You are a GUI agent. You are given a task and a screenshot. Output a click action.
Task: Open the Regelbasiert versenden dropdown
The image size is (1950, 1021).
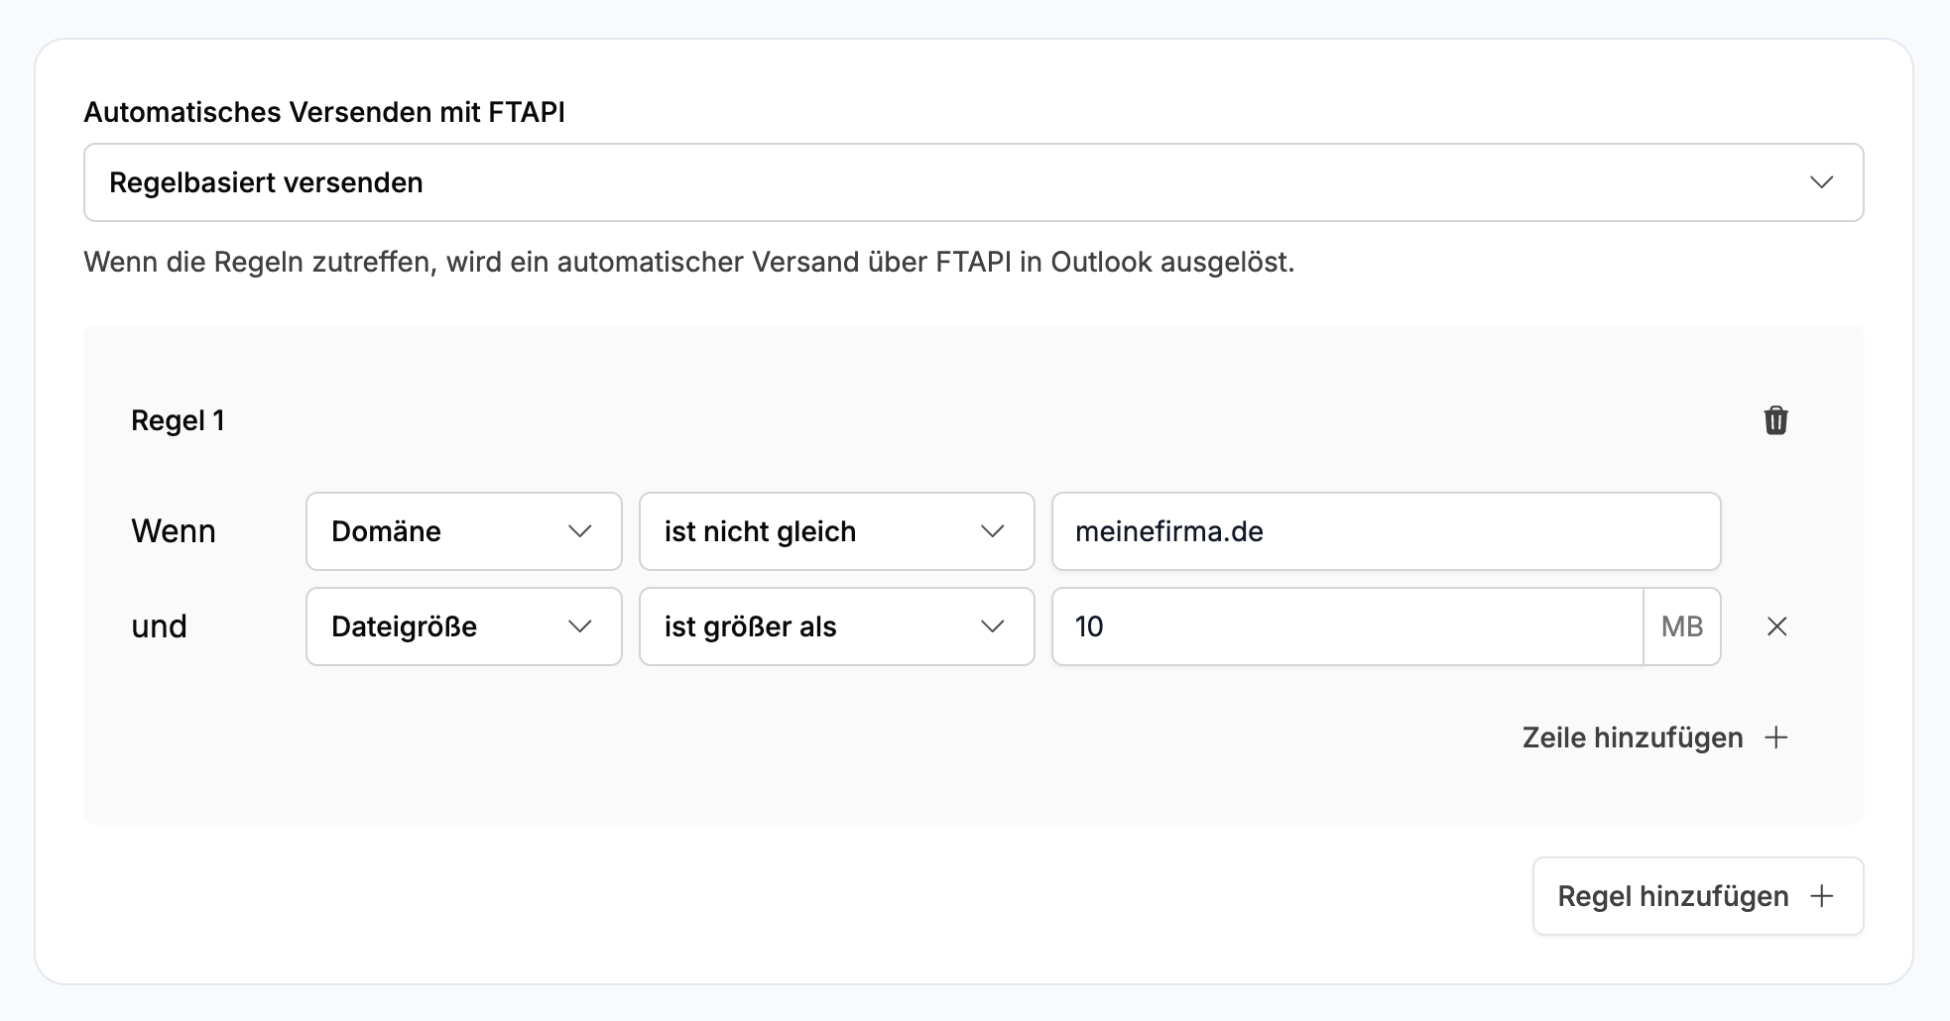tap(972, 182)
